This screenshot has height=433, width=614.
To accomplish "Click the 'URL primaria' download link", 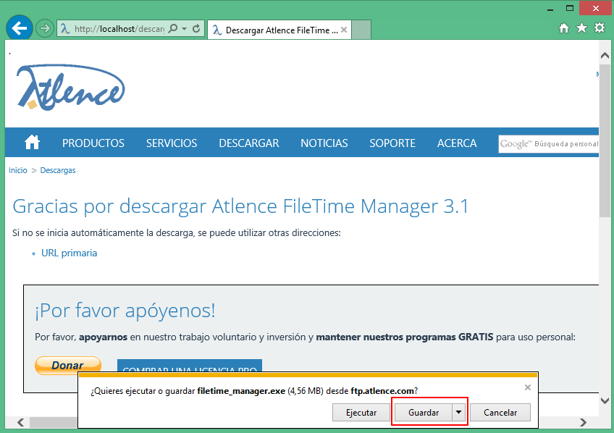I will (70, 253).
